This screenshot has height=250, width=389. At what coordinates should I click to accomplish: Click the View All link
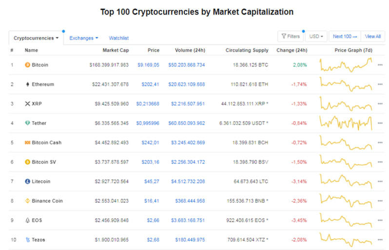(373, 37)
